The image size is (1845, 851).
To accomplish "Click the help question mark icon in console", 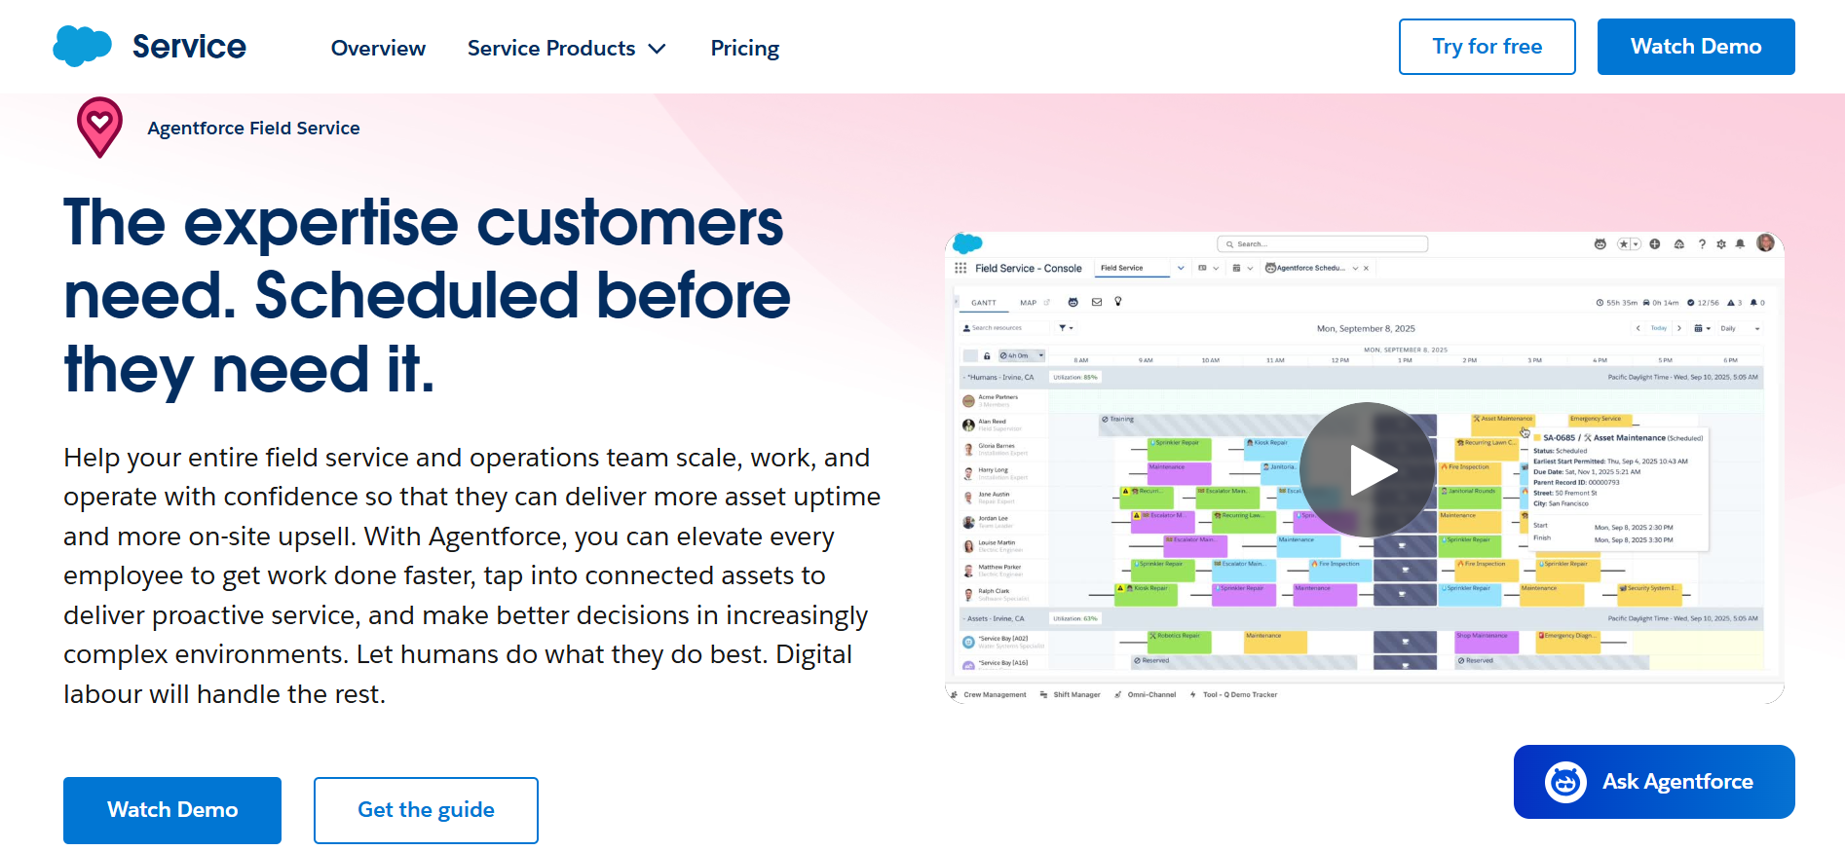I will click(1702, 244).
